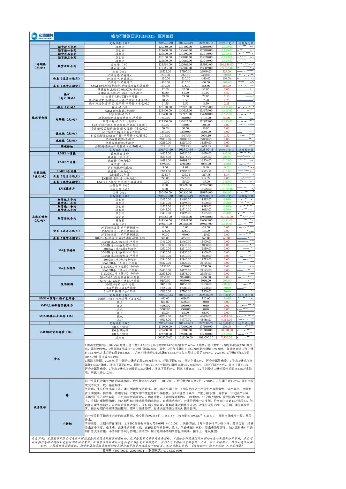The image size is (346, 489).
Task: Select the LME镍库存 row label
Action: 67,189
